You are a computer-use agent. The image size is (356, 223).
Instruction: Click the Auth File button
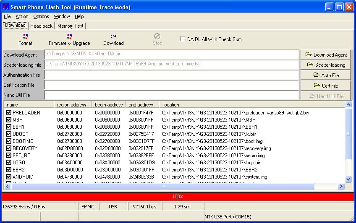(x=326, y=75)
